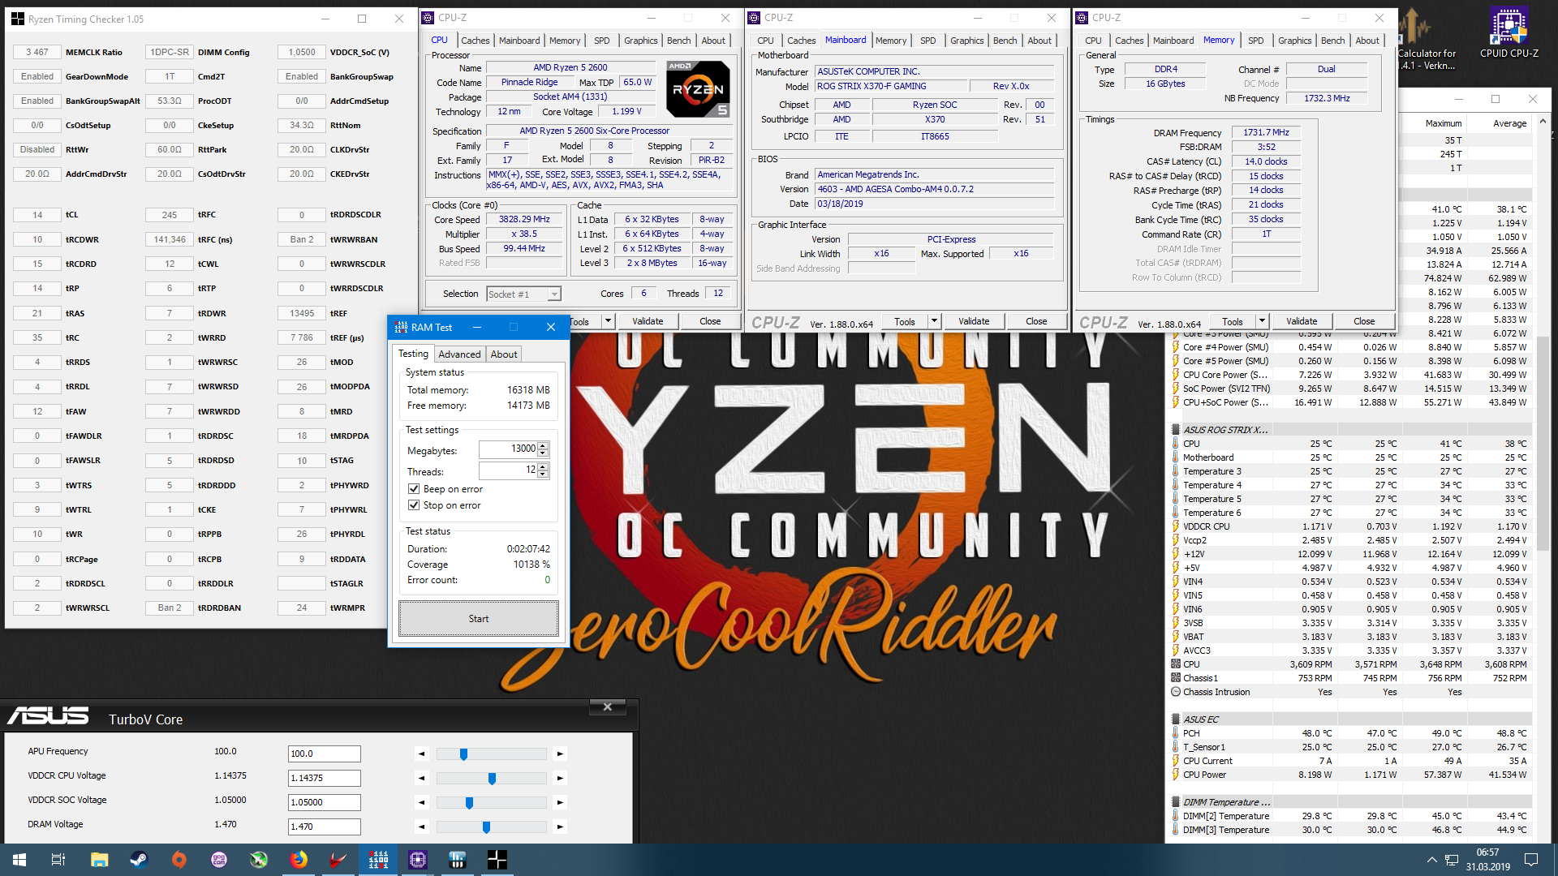
Task: Increase the Megabytes spinner value
Action: 543,445
